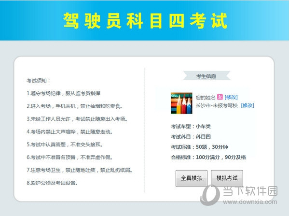Select the 考试须知 heading text
This screenshot has width=289, height=216.
(x=39, y=81)
